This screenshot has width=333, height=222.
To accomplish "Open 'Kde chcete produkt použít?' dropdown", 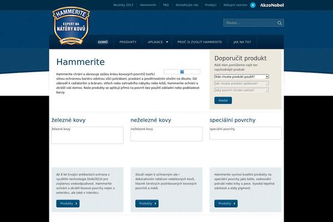I will tap(241, 77).
